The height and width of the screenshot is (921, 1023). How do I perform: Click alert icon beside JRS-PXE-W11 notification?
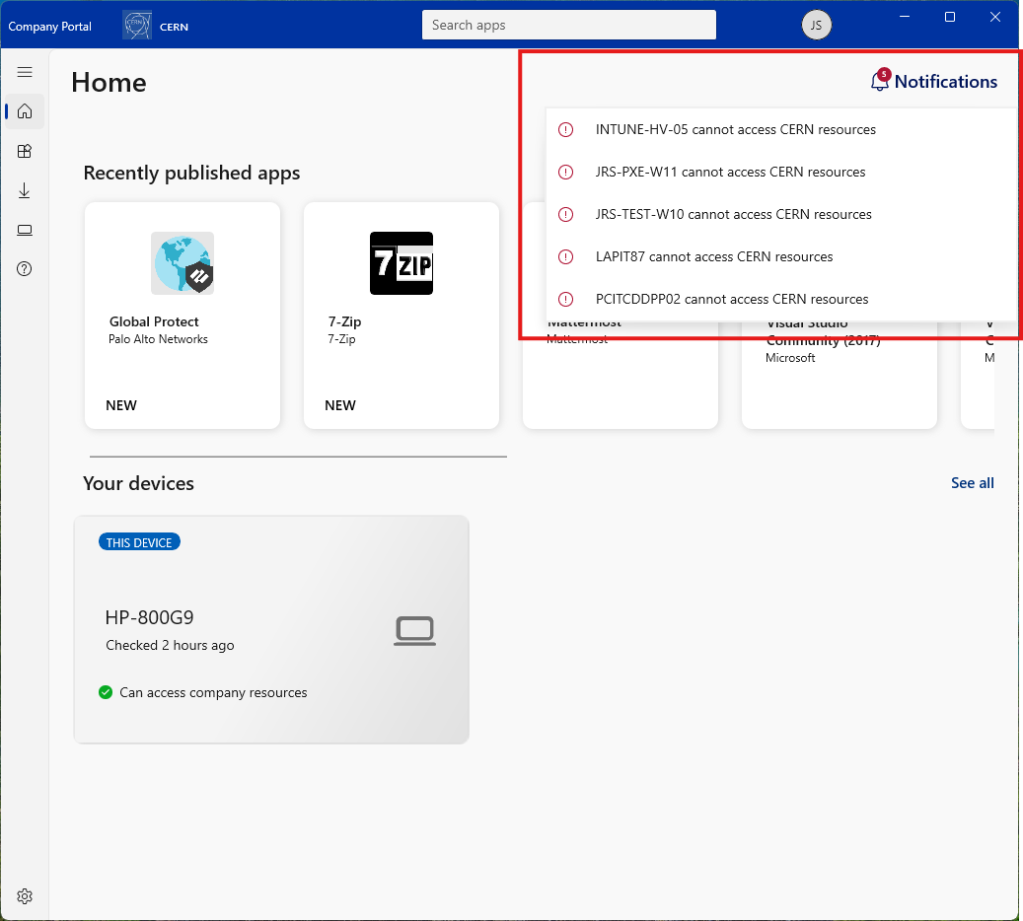pyautogui.click(x=565, y=173)
